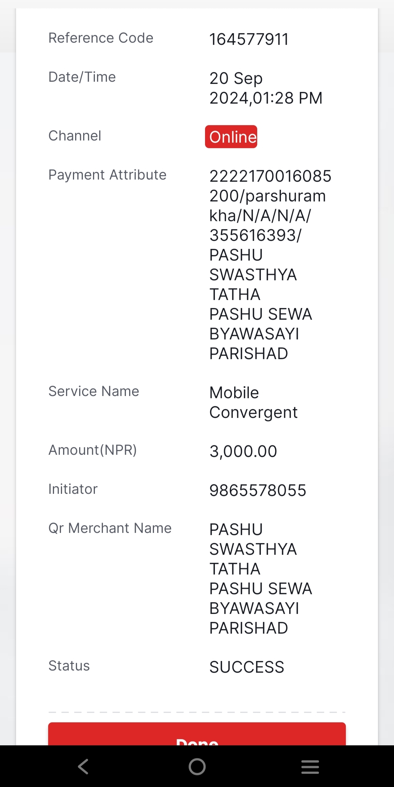
Task: Tap the Android back navigation icon
Action: 84,766
